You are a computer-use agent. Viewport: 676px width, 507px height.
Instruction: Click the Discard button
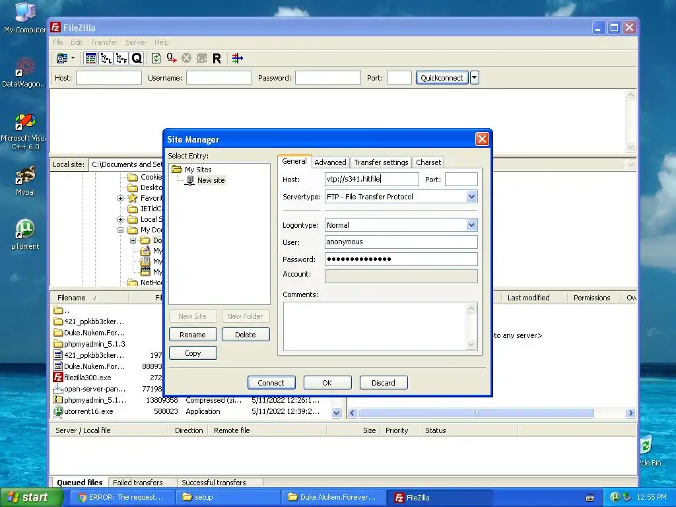tap(384, 383)
